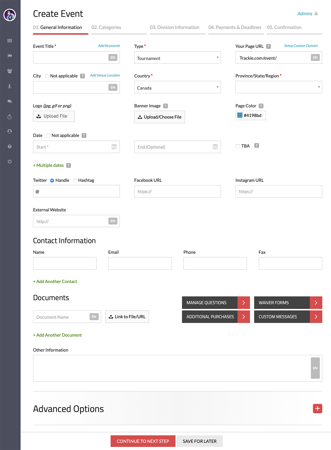Click the chat bubbles icon in sidebar
The image size is (331, 450).
(x=10, y=101)
